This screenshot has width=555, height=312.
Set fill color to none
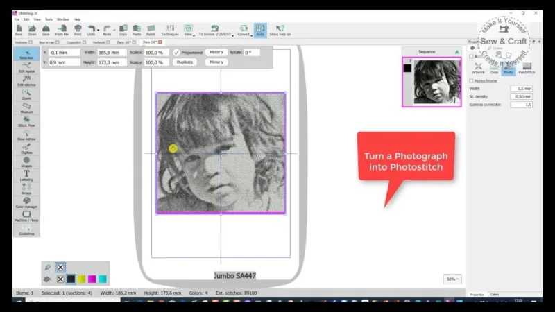pyautogui.click(x=60, y=279)
